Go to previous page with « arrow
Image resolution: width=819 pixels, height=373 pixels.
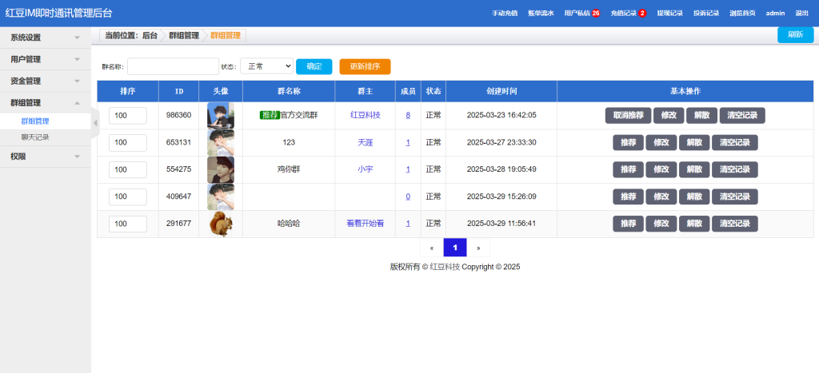click(x=431, y=248)
